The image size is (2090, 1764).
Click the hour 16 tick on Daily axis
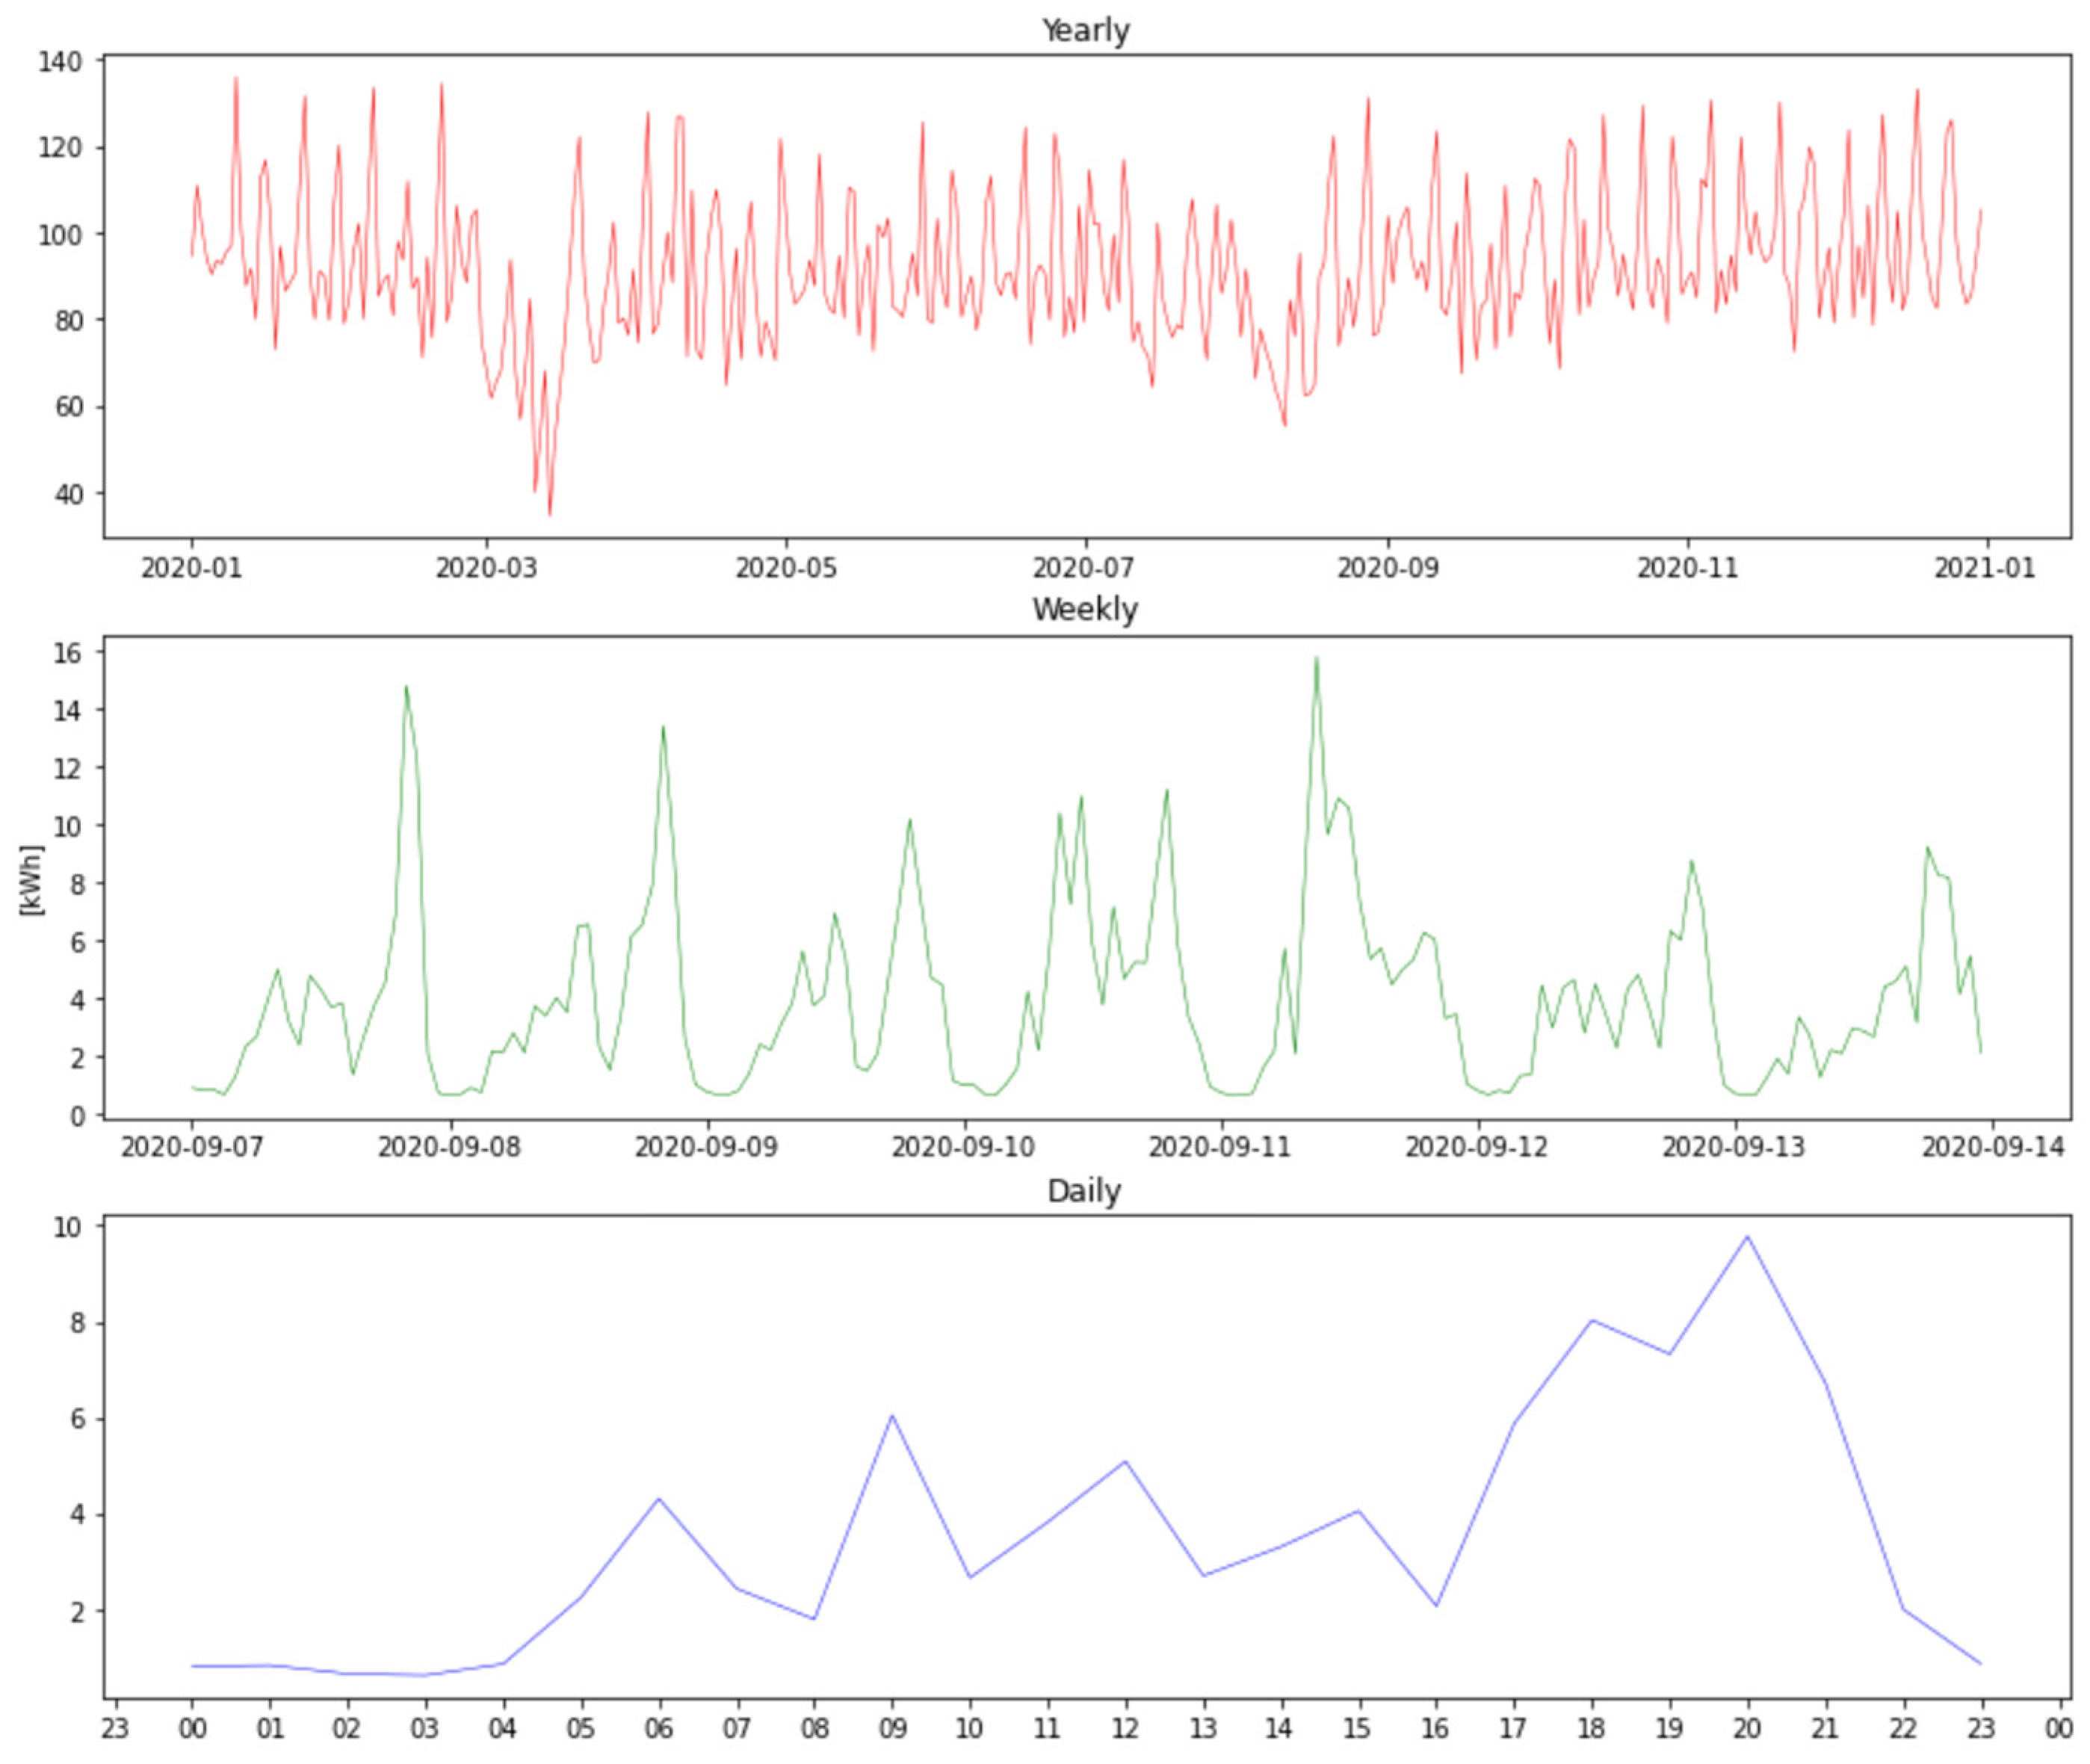click(x=1436, y=1728)
